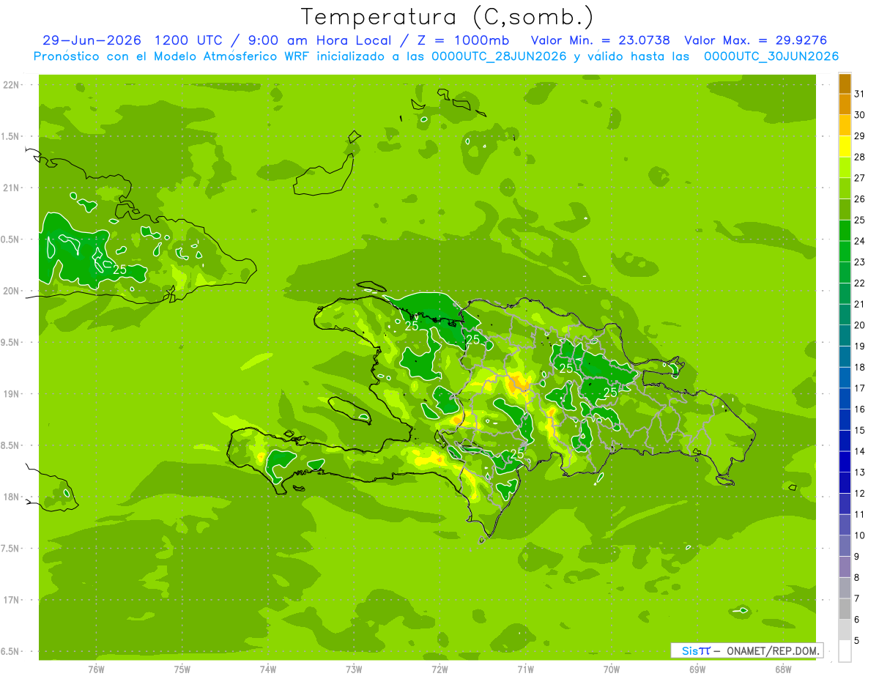The image size is (879, 679).
Task: Click the '73W' longitude axis label
Action: coord(354,669)
